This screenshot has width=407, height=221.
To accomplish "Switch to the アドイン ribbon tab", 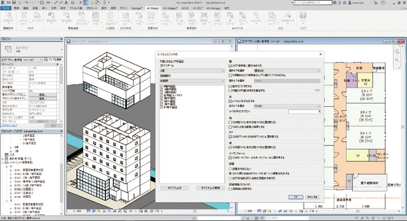I will tap(124, 9).
